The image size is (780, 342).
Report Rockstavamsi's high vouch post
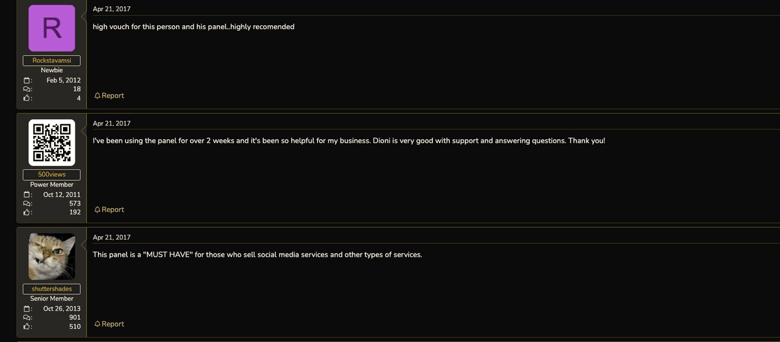109,96
